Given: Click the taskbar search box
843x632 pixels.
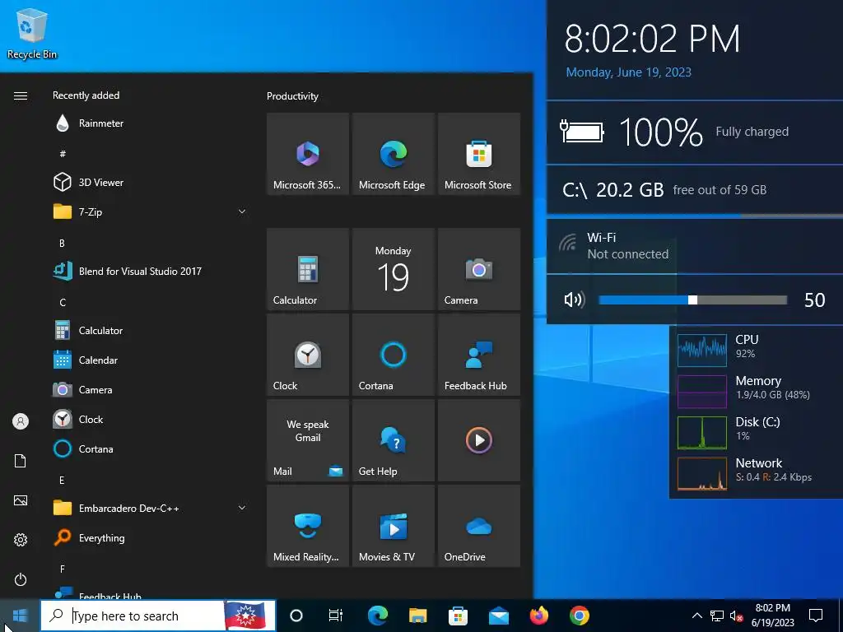Looking at the screenshot, I should pyautogui.click(x=158, y=616).
